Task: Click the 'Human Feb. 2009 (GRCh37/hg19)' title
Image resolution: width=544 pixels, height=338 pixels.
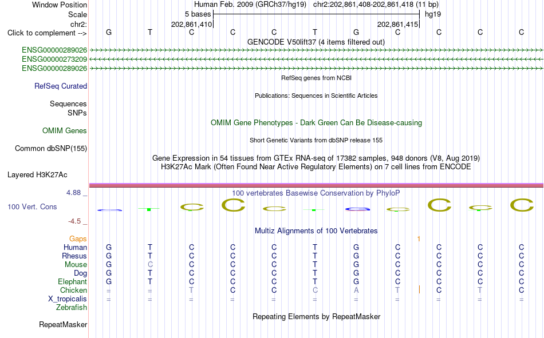Action: (x=250, y=5)
